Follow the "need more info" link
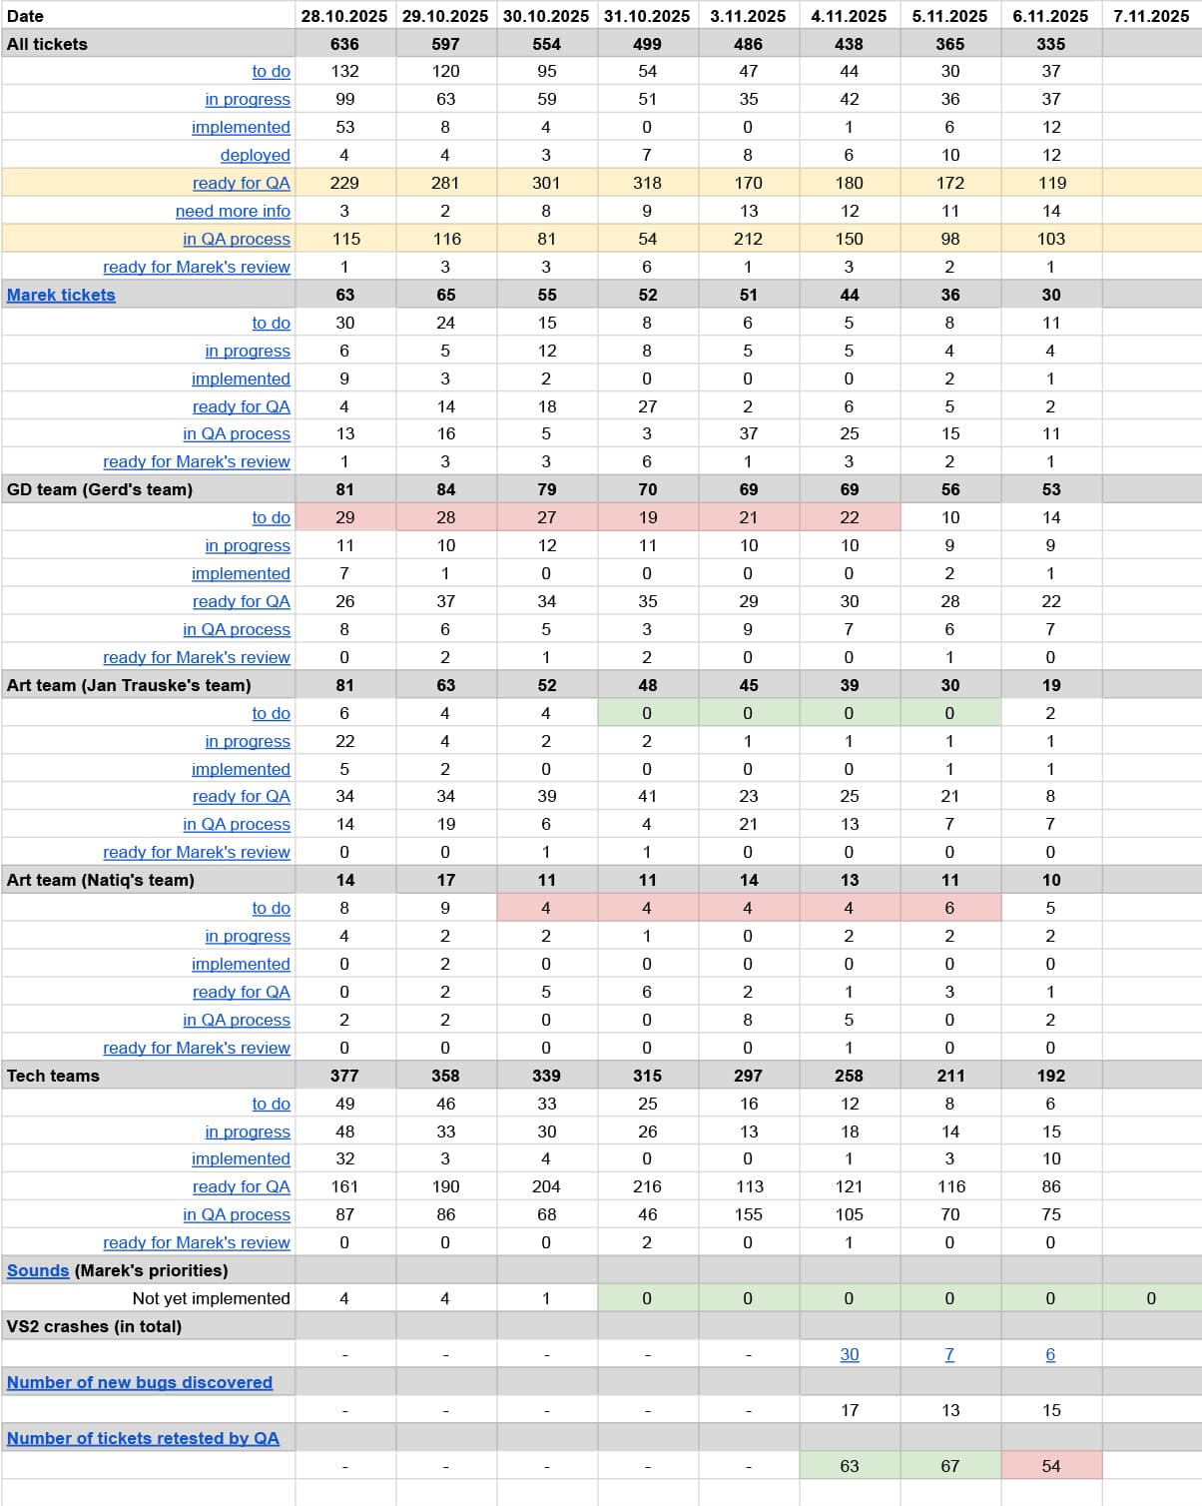Viewport: 1202px width, 1506px height. pos(233,211)
